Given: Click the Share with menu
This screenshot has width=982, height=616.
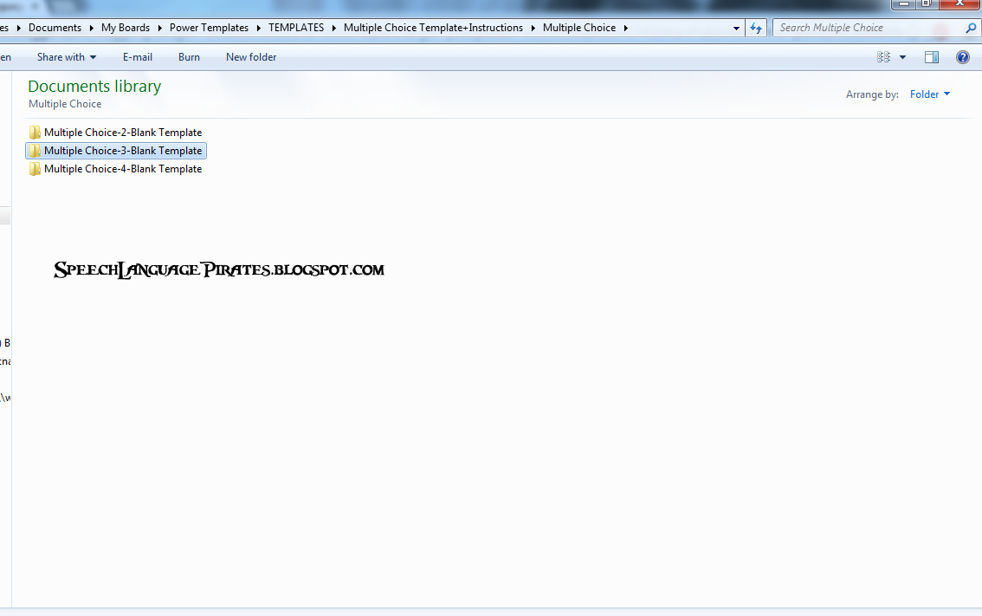Looking at the screenshot, I should (x=67, y=57).
